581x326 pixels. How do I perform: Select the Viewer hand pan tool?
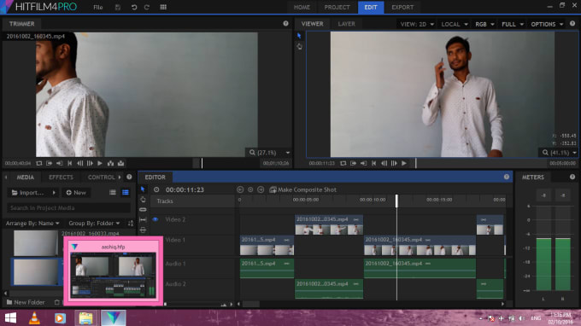click(299, 47)
